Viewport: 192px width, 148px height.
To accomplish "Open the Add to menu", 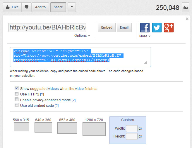I will click(40, 7).
